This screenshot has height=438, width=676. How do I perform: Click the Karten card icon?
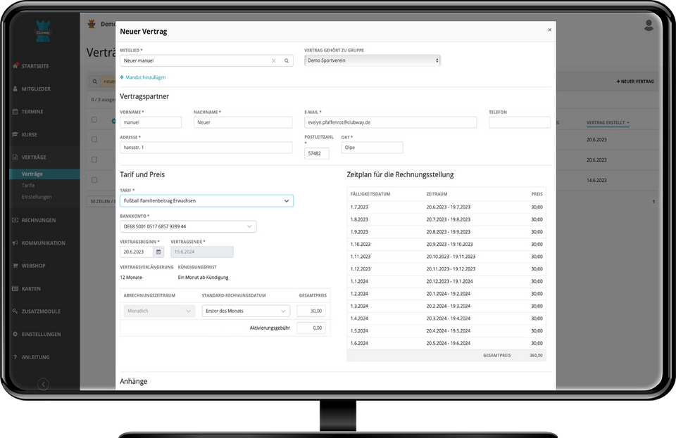(x=15, y=288)
